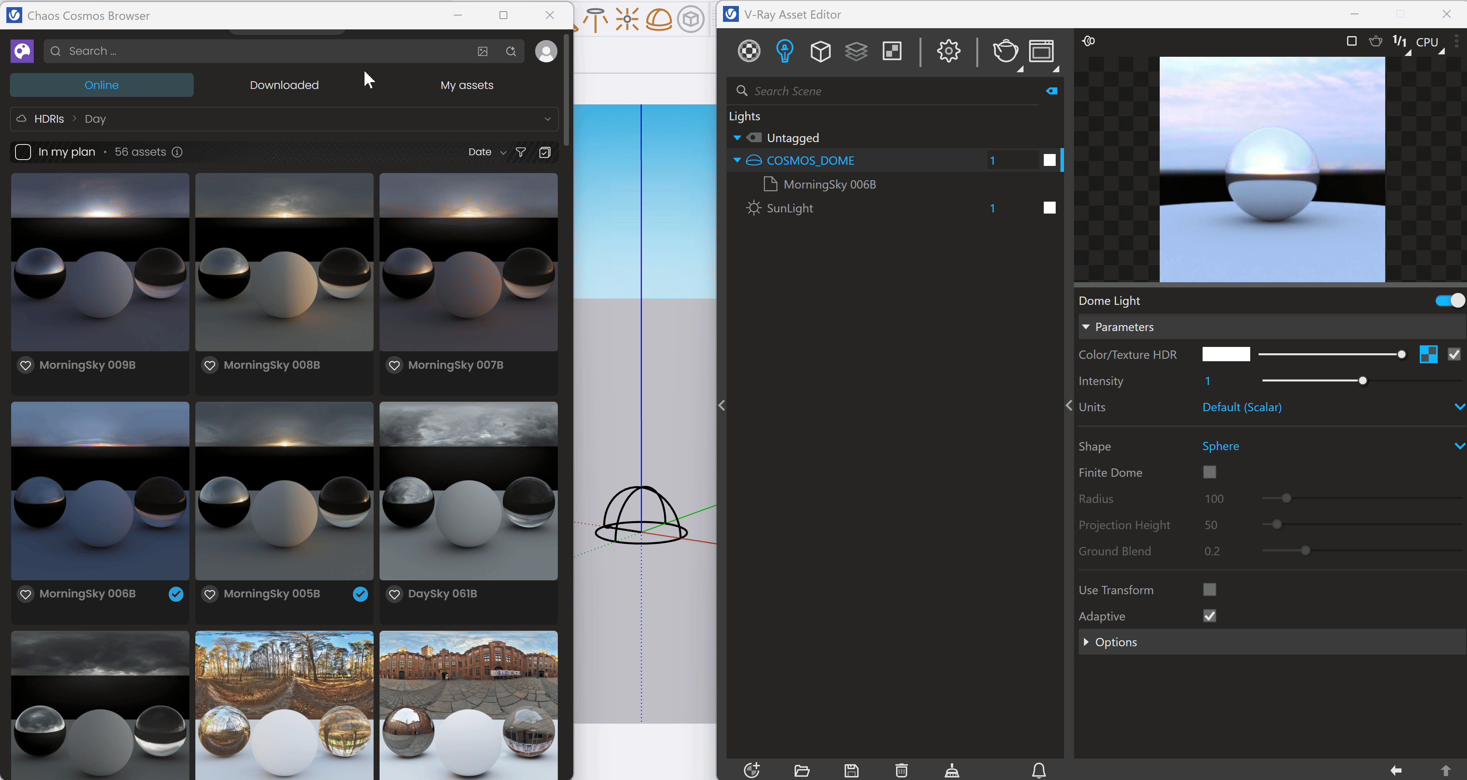The height and width of the screenshot is (780, 1467).
Task: Favorite the DaySky 061B asset
Action: click(x=394, y=594)
